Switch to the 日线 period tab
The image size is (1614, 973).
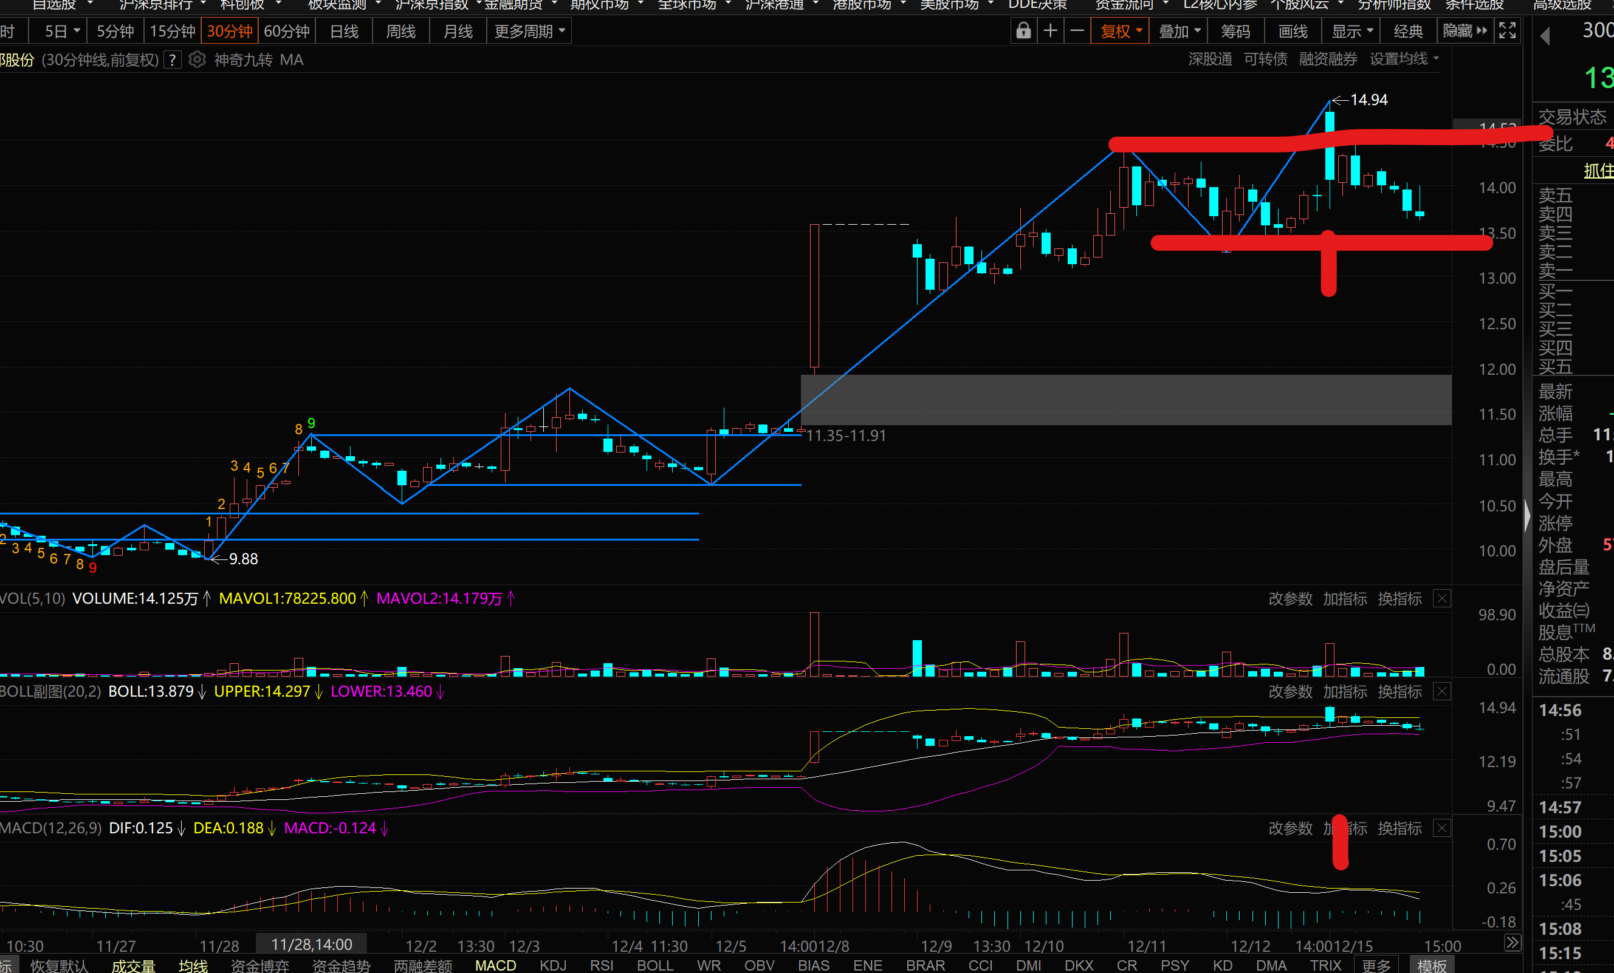(x=344, y=32)
